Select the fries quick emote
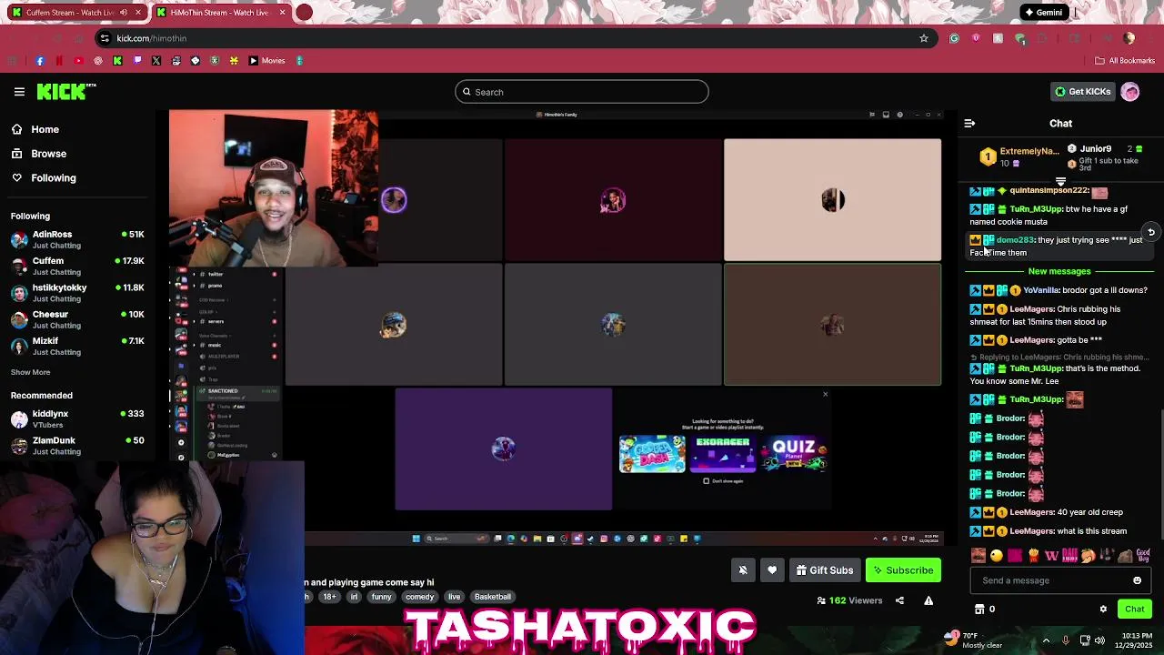Viewport: 1164px width, 655px height. tap(1033, 555)
